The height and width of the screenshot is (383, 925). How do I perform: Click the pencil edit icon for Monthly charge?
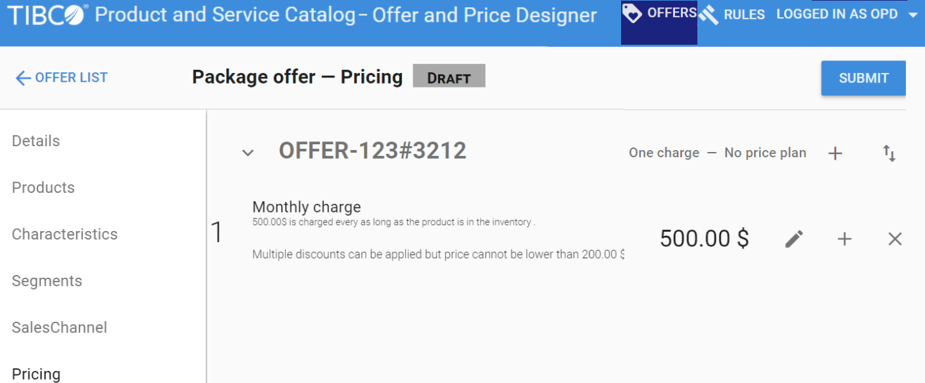pyautogui.click(x=794, y=239)
